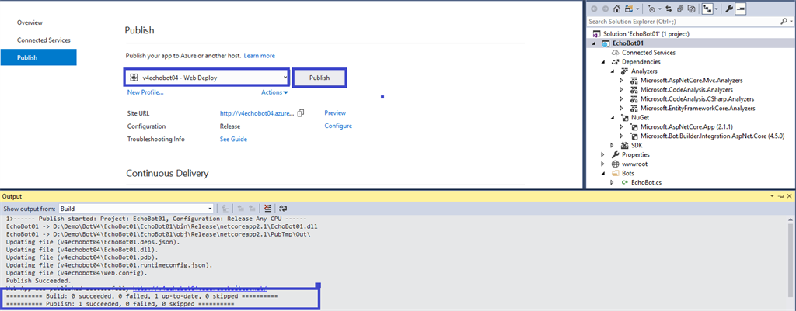Click the pin icon of Output panel
The height and width of the screenshot is (311, 796).
[x=782, y=196]
